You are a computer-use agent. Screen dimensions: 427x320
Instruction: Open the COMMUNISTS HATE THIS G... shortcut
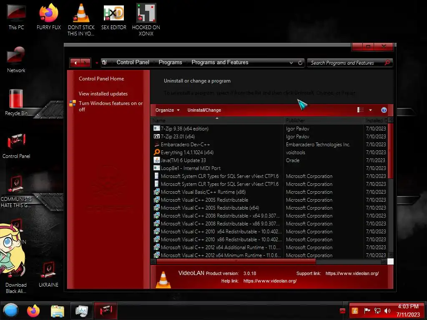tap(16, 192)
